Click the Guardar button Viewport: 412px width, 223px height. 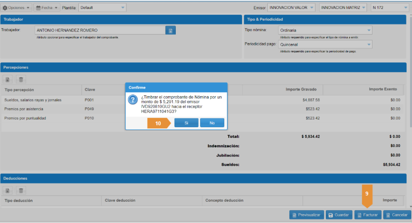pyautogui.click(x=339, y=215)
